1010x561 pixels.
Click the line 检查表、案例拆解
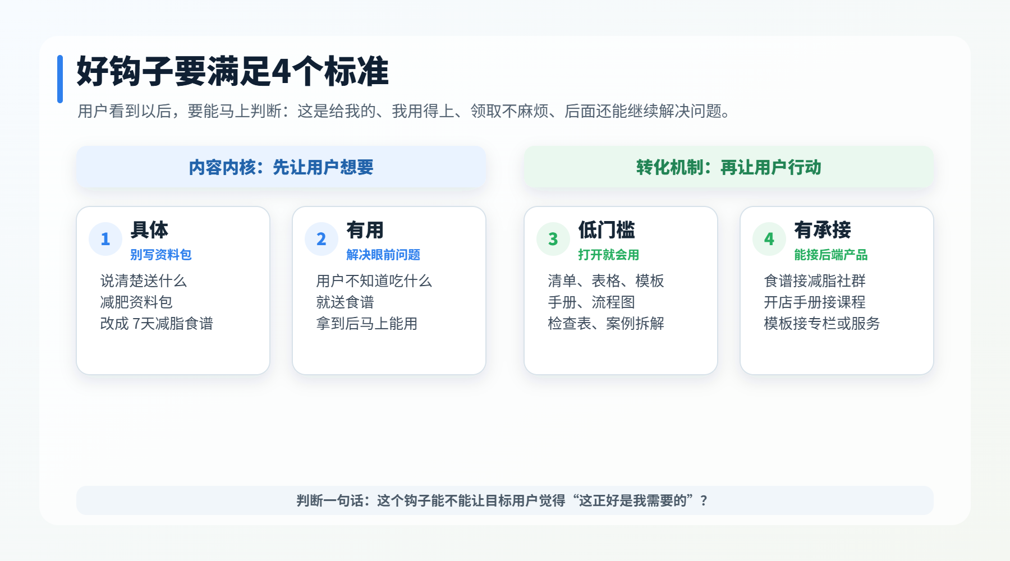(606, 323)
